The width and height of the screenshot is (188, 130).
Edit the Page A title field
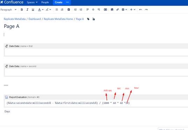point(12,26)
